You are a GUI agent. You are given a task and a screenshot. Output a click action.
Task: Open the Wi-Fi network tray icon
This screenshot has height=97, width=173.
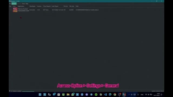point(146,95)
